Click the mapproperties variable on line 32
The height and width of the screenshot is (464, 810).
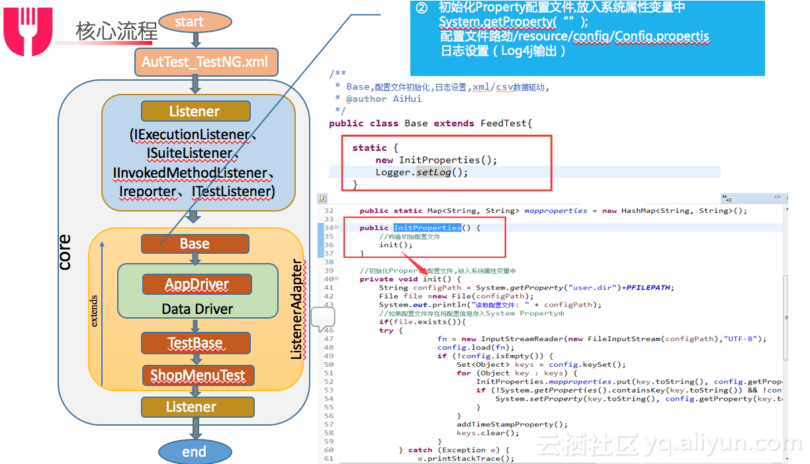coord(555,211)
